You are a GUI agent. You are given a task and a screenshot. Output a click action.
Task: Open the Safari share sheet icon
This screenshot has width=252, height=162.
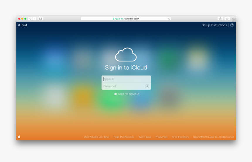click(x=220, y=19)
